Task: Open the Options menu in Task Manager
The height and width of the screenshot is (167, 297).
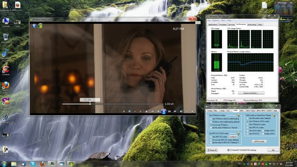Action: [215, 20]
